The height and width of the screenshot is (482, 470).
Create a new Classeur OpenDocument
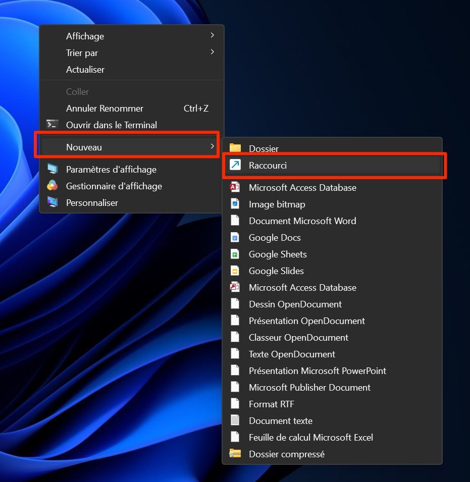pos(332,337)
